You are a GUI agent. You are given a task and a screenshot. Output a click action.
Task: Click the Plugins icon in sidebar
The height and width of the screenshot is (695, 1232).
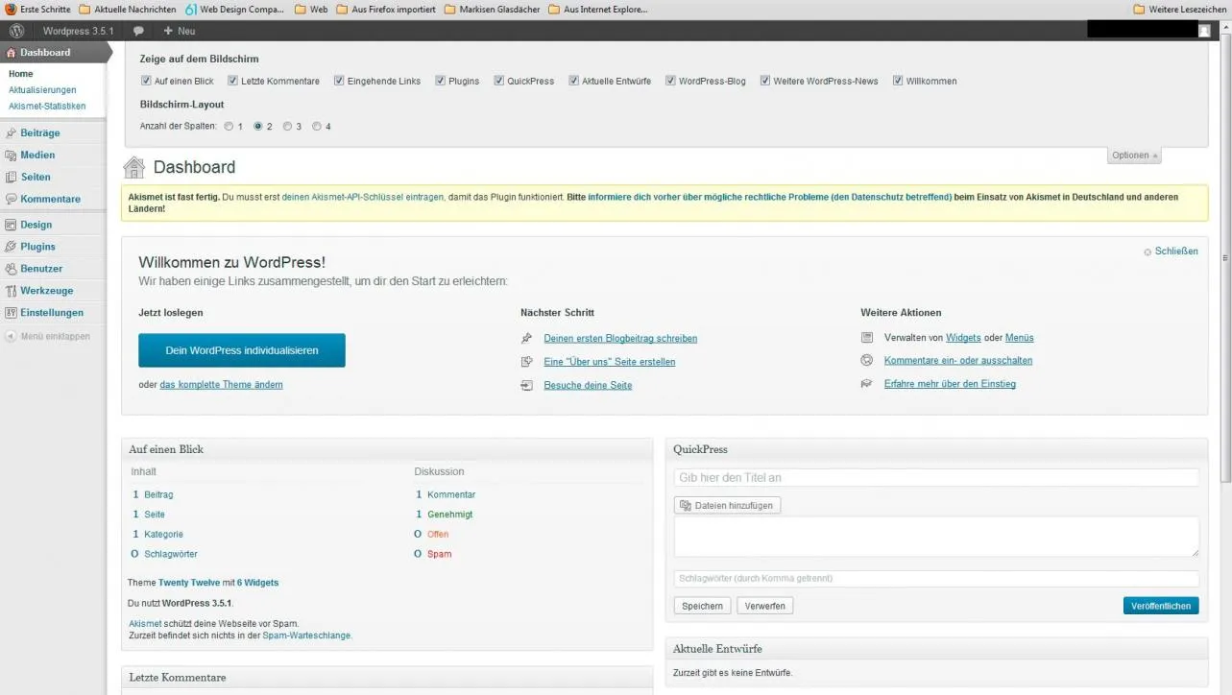(11, 247)
